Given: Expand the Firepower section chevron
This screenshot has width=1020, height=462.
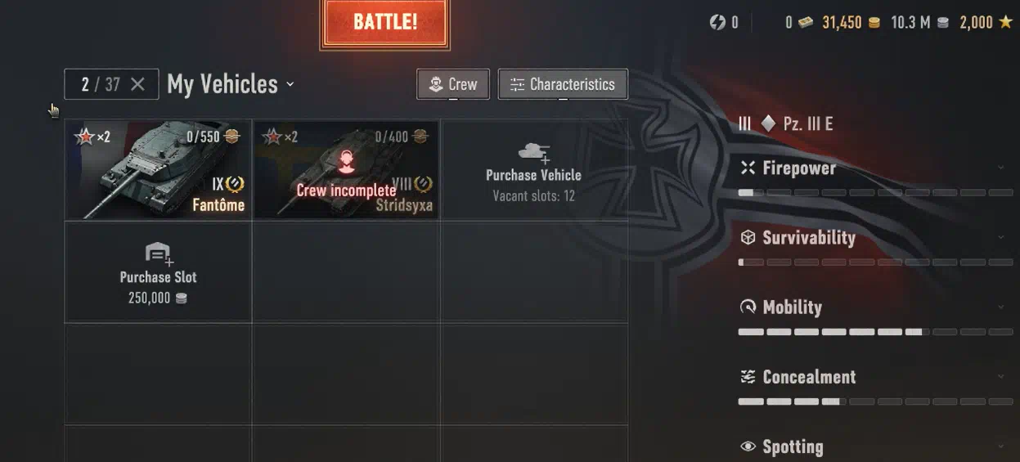Looking at the screenshot, I should pos(1001,168).
